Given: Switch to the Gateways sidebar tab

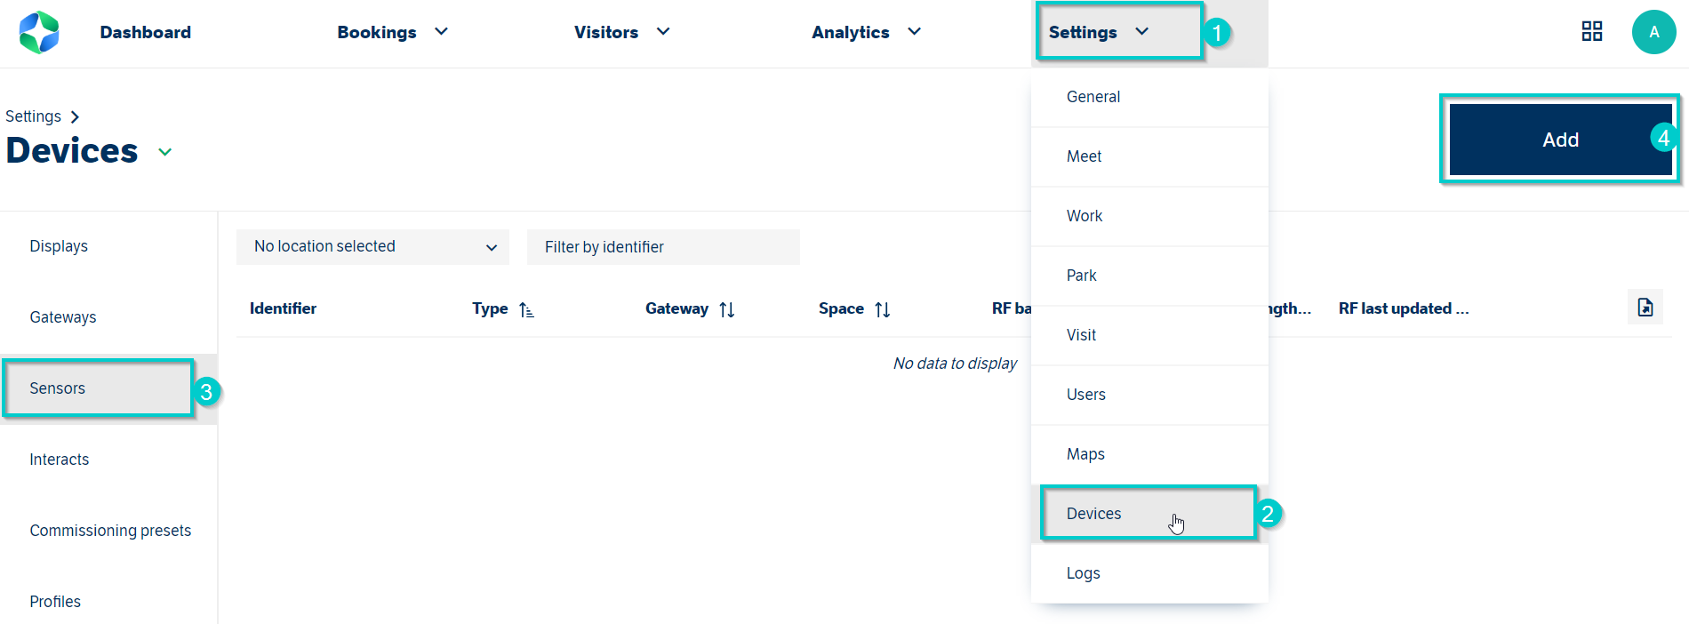Looking at the screenshot, I should [x=63, y=317].
